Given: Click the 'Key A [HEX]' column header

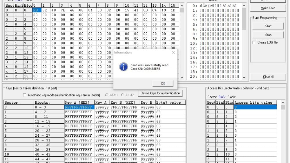Looking at the screenshot, I should coord(79,102).
